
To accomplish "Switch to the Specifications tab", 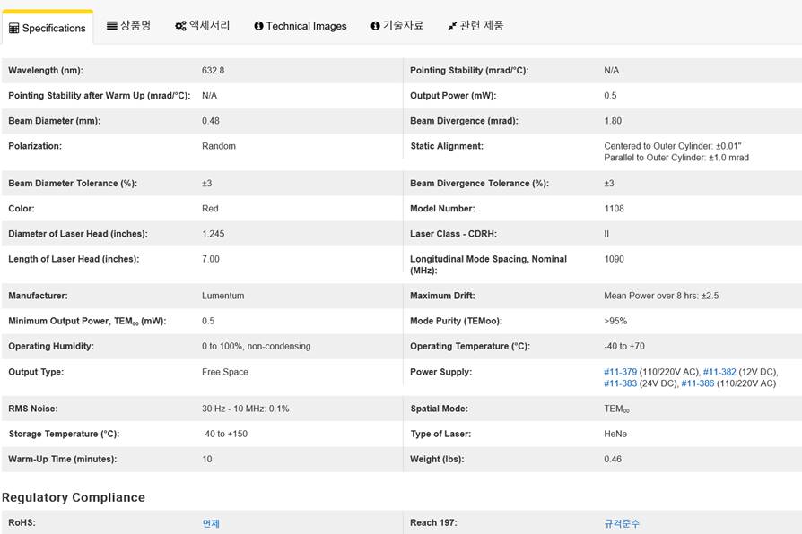I will click(x=53, y=28).
